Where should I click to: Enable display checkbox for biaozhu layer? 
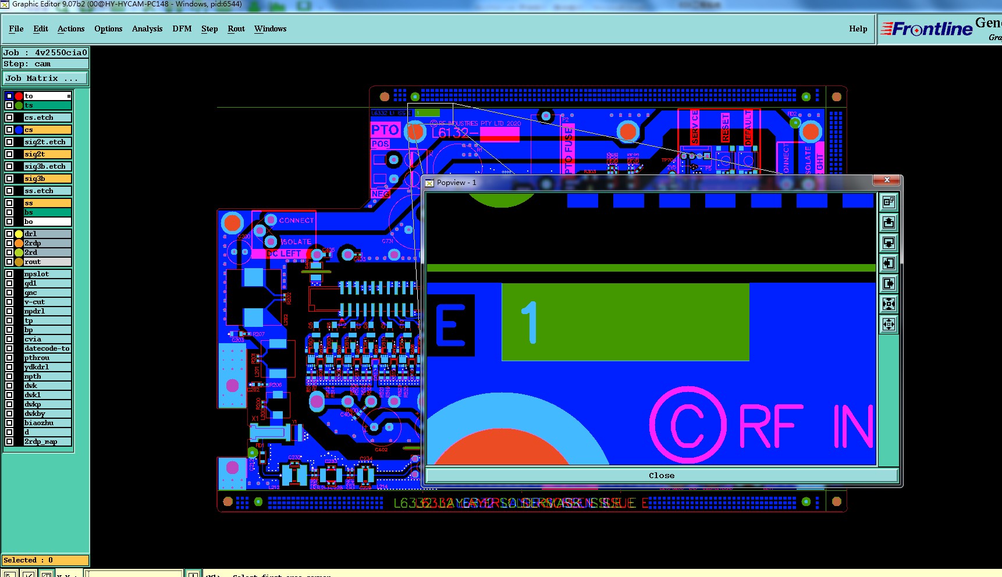pos(9,423)
